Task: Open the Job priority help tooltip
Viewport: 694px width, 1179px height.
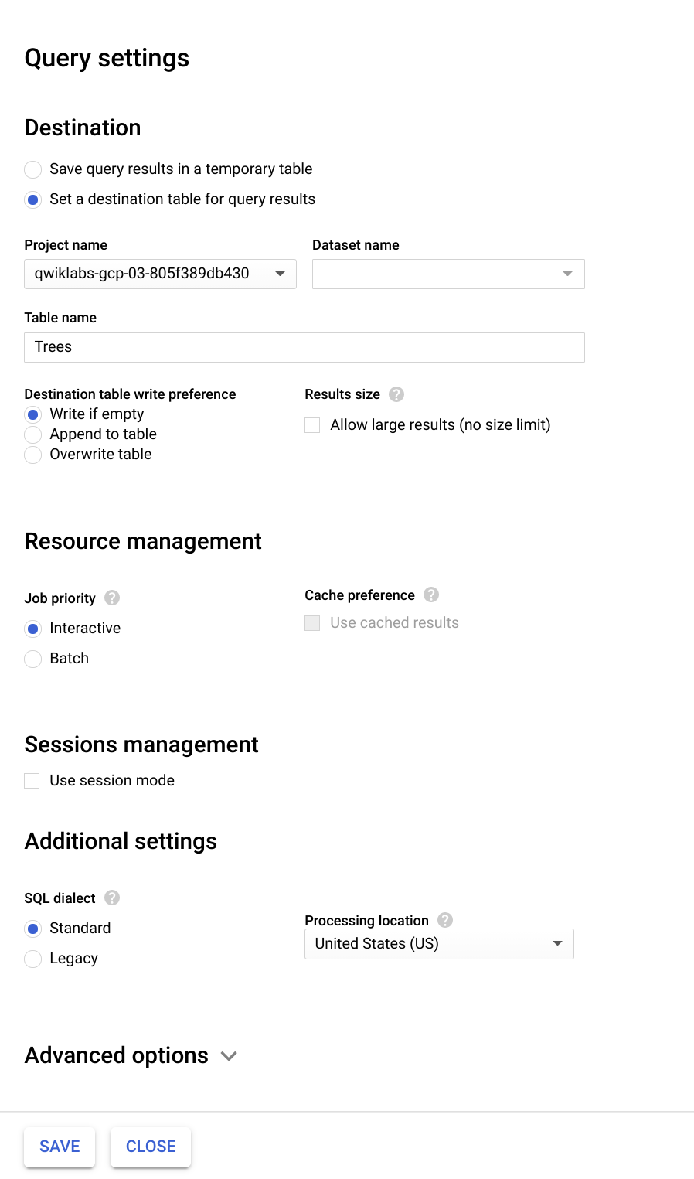Action: coord(111,598)
